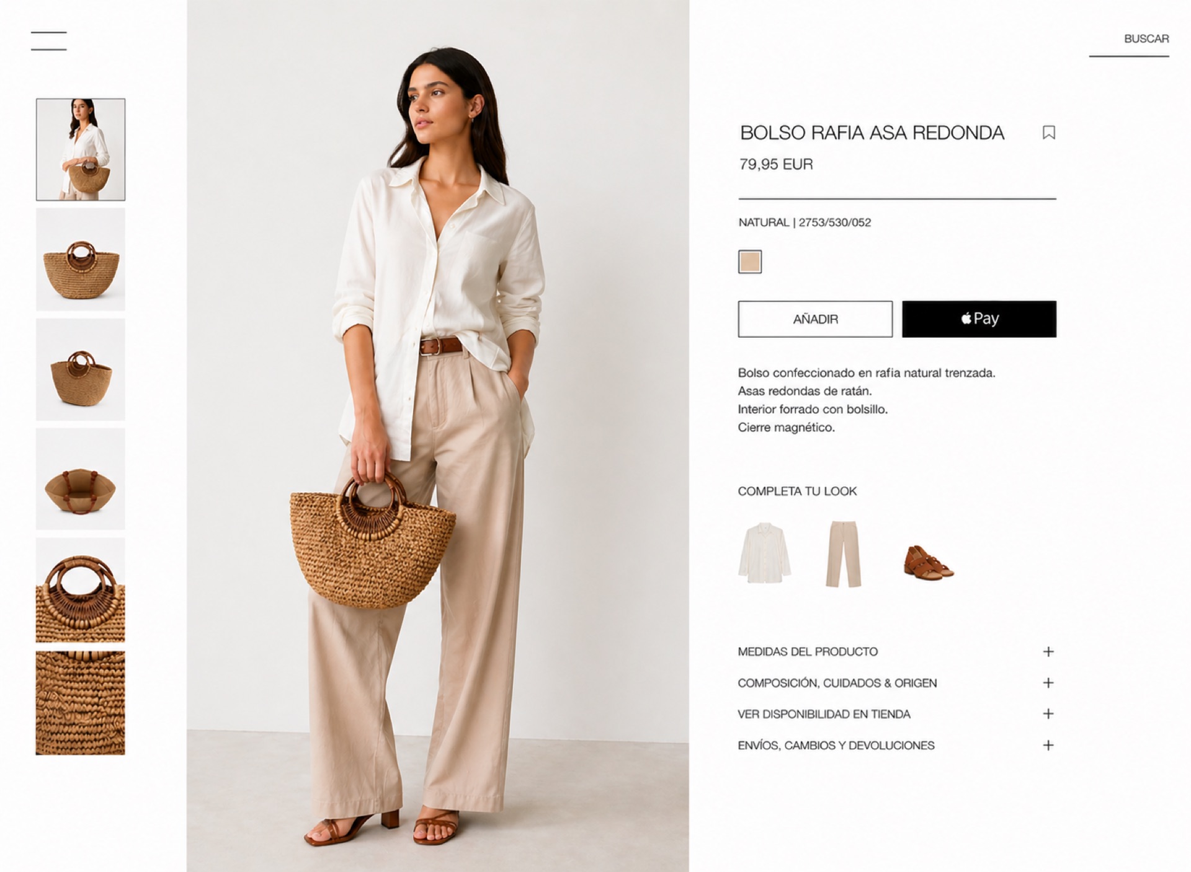Select the model wearing bag thumbnail

(x=81, y=149)
